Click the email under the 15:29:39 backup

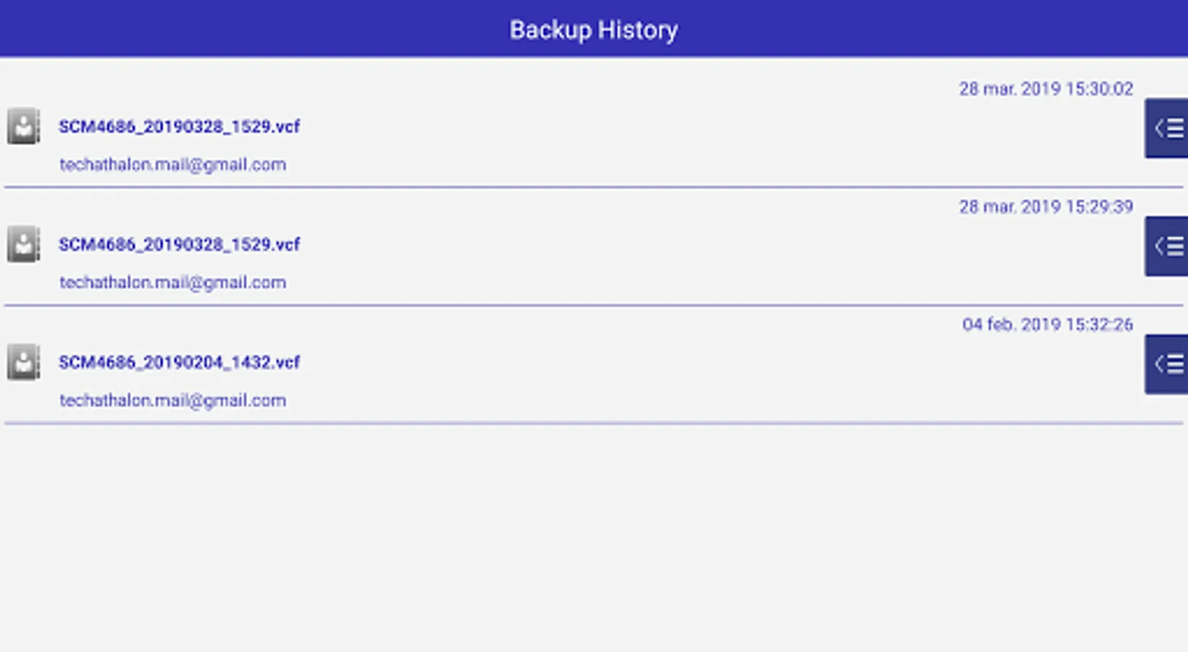tap(172, 283)
